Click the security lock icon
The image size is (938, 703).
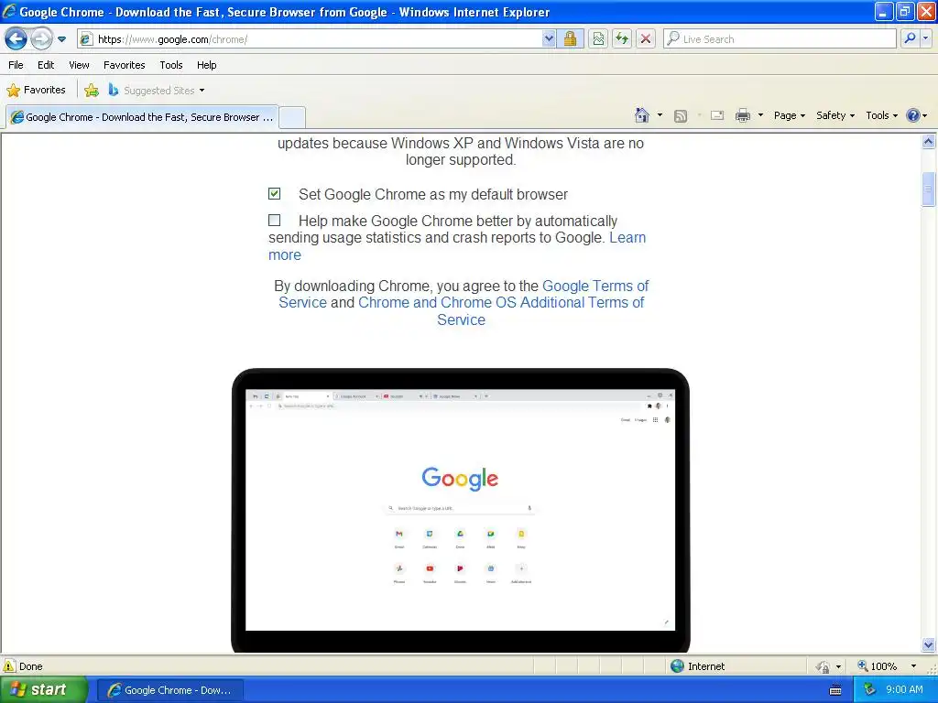pyautogui.click(x=570, y=39)
